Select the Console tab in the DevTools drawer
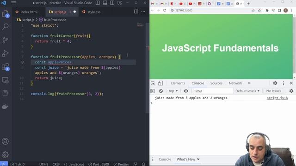The width and height of the screenshot is (296, 166). [165, 160]
